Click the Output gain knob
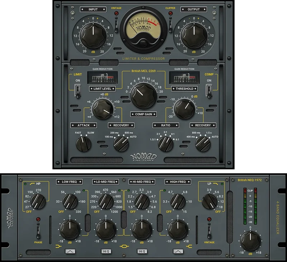 194,36
